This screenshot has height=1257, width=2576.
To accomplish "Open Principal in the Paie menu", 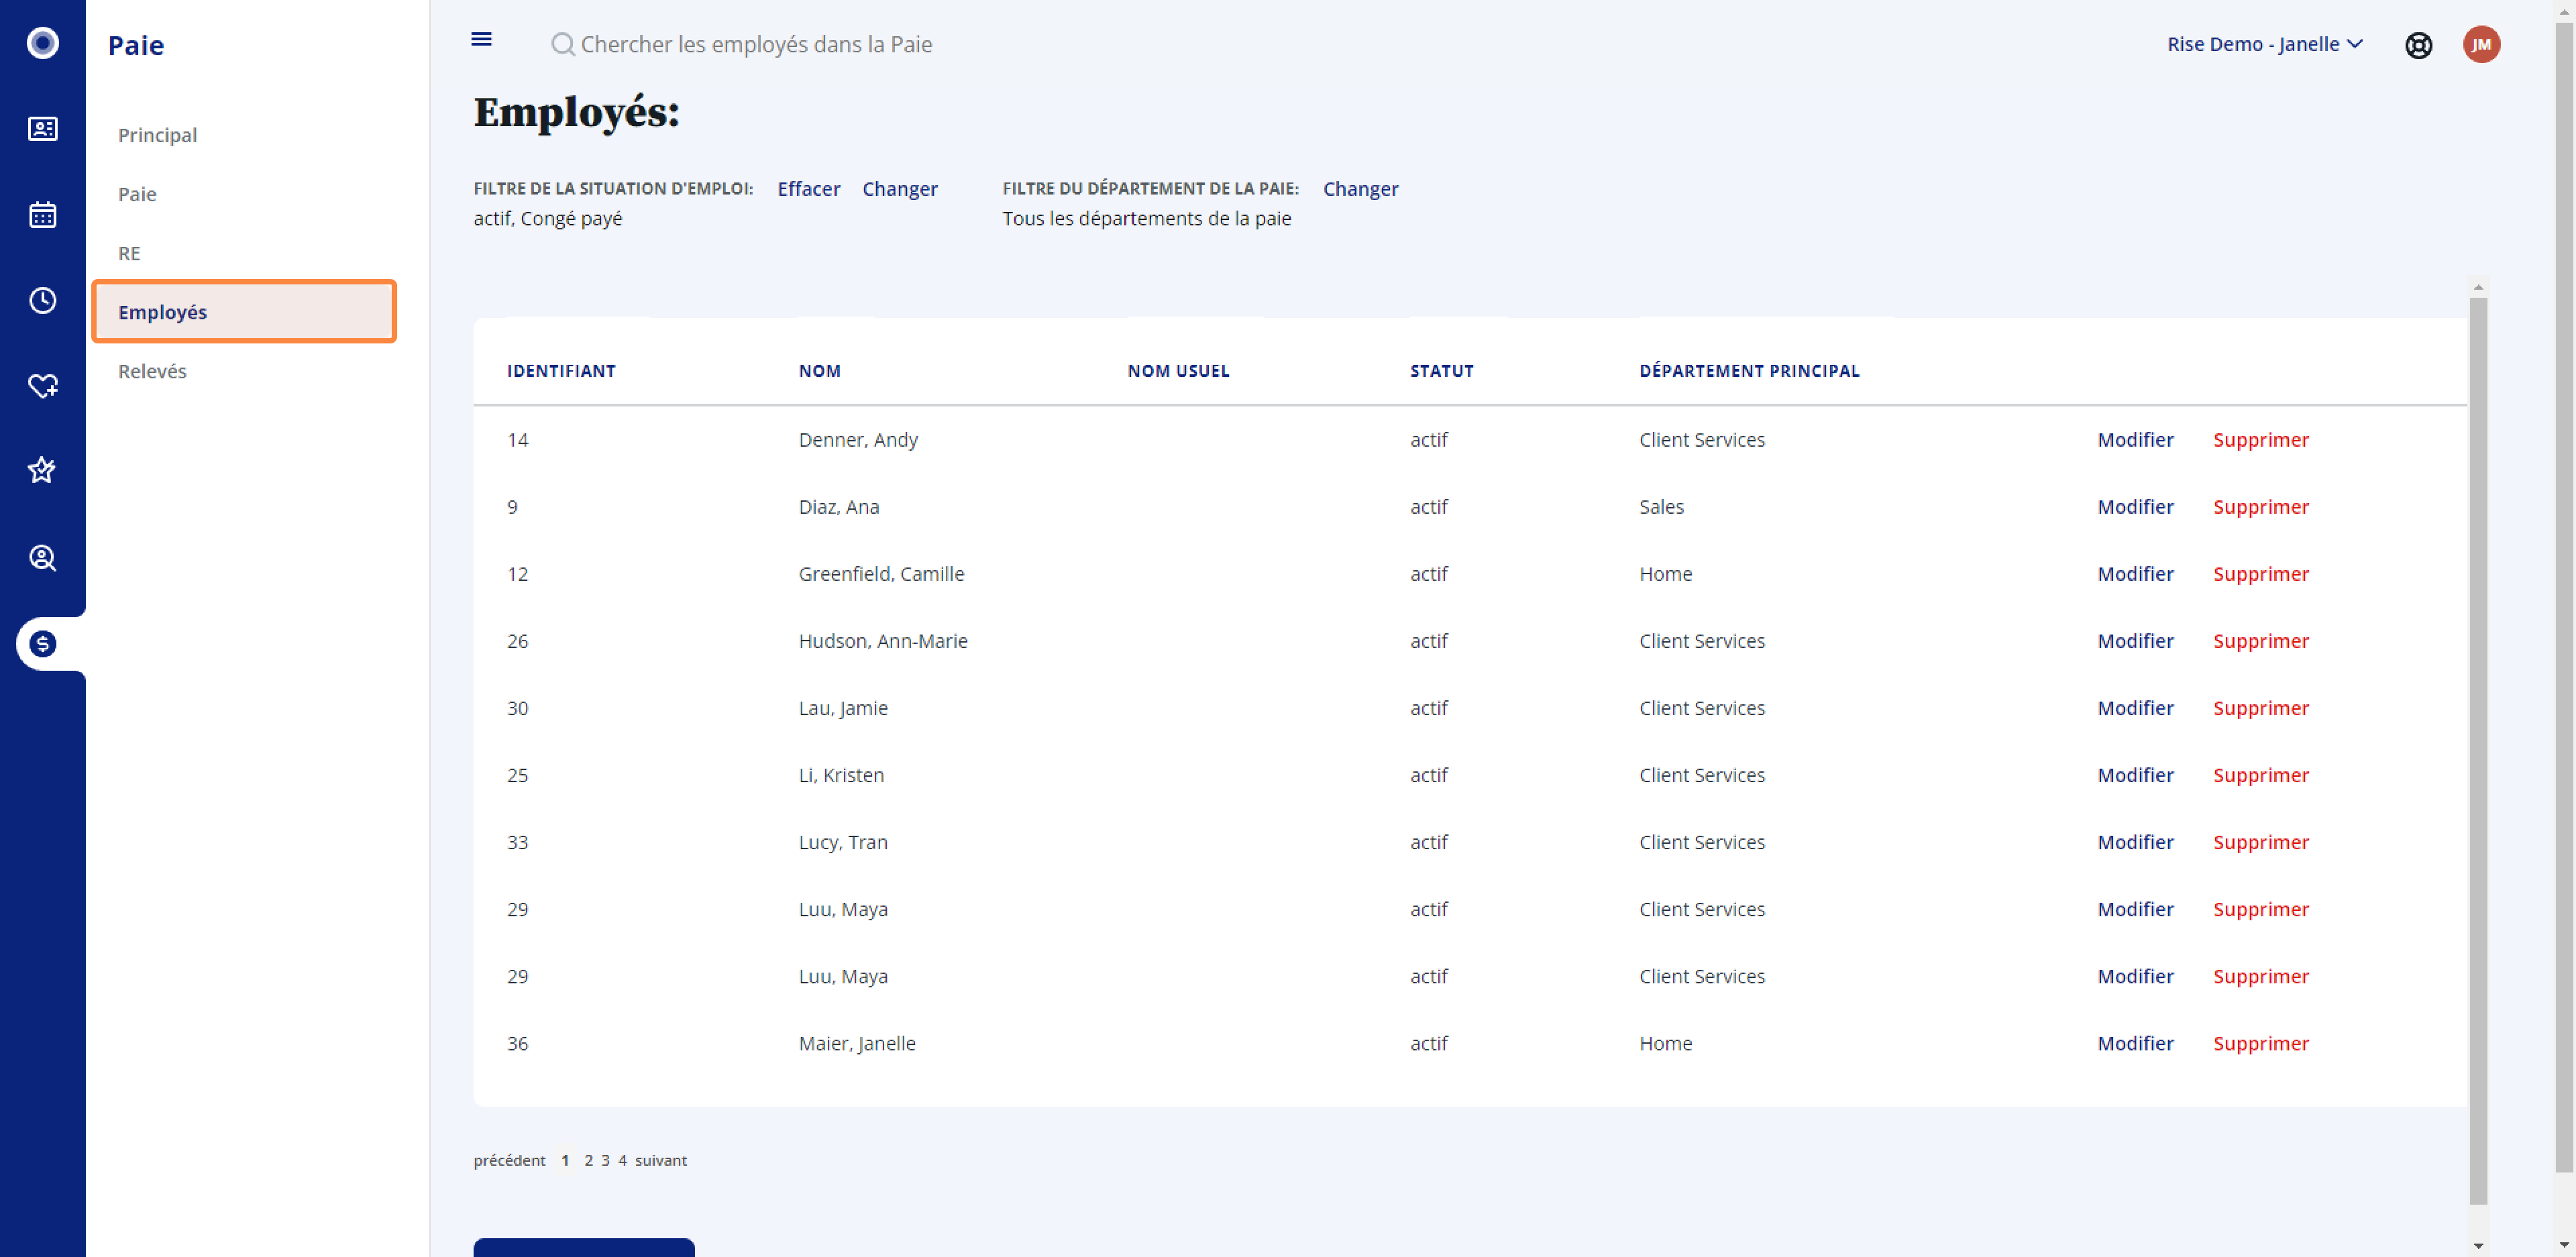I will [x=157, y=135].
